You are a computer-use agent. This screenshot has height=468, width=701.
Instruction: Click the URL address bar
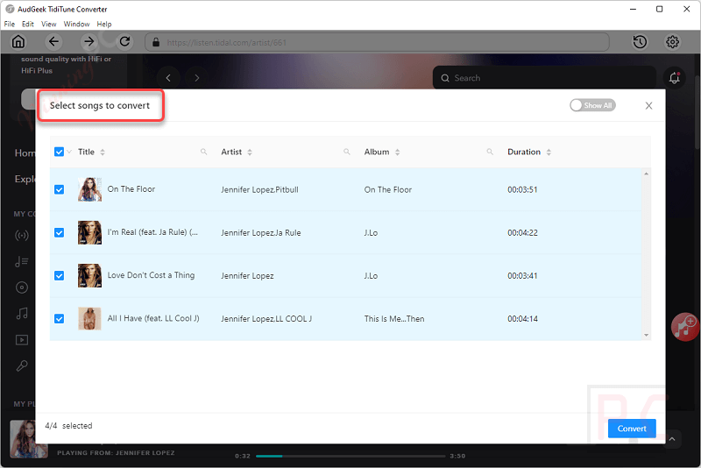[x=377, y=42]
